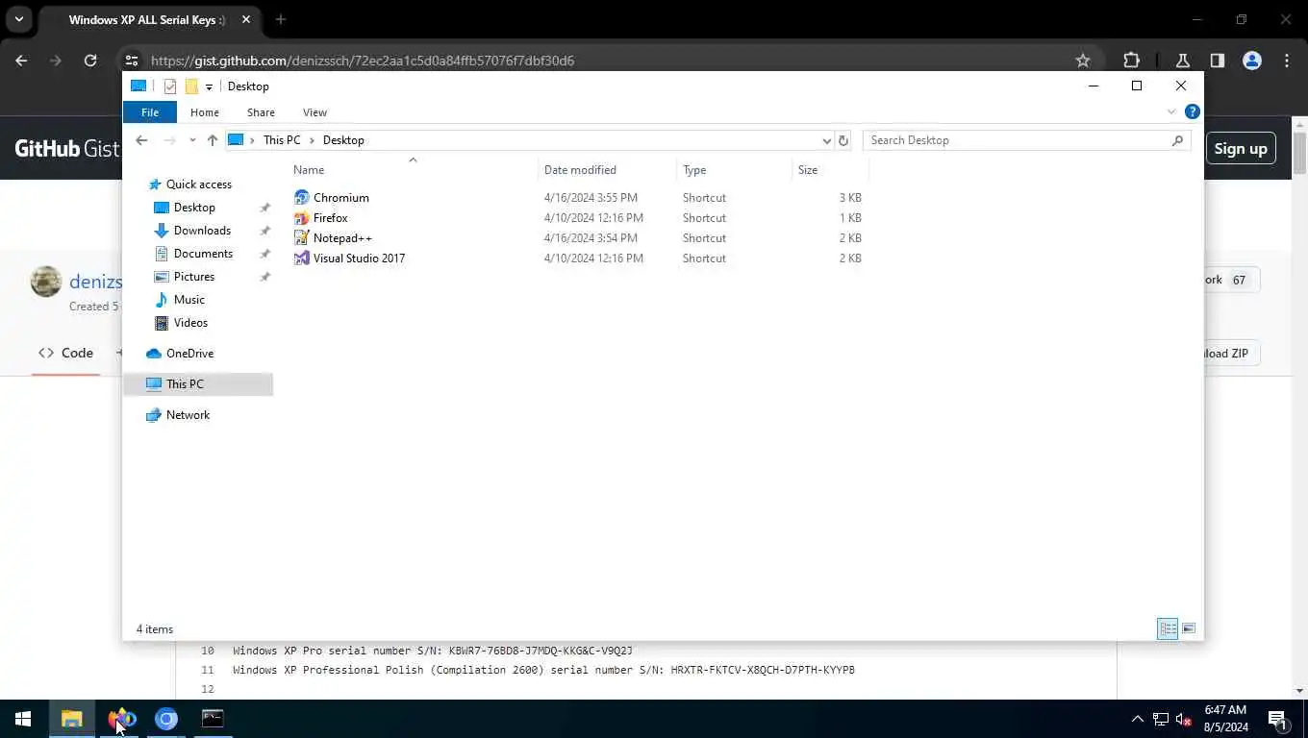
Task: Open Pictures in the navigation pane
Action: (x=194, y=277)
